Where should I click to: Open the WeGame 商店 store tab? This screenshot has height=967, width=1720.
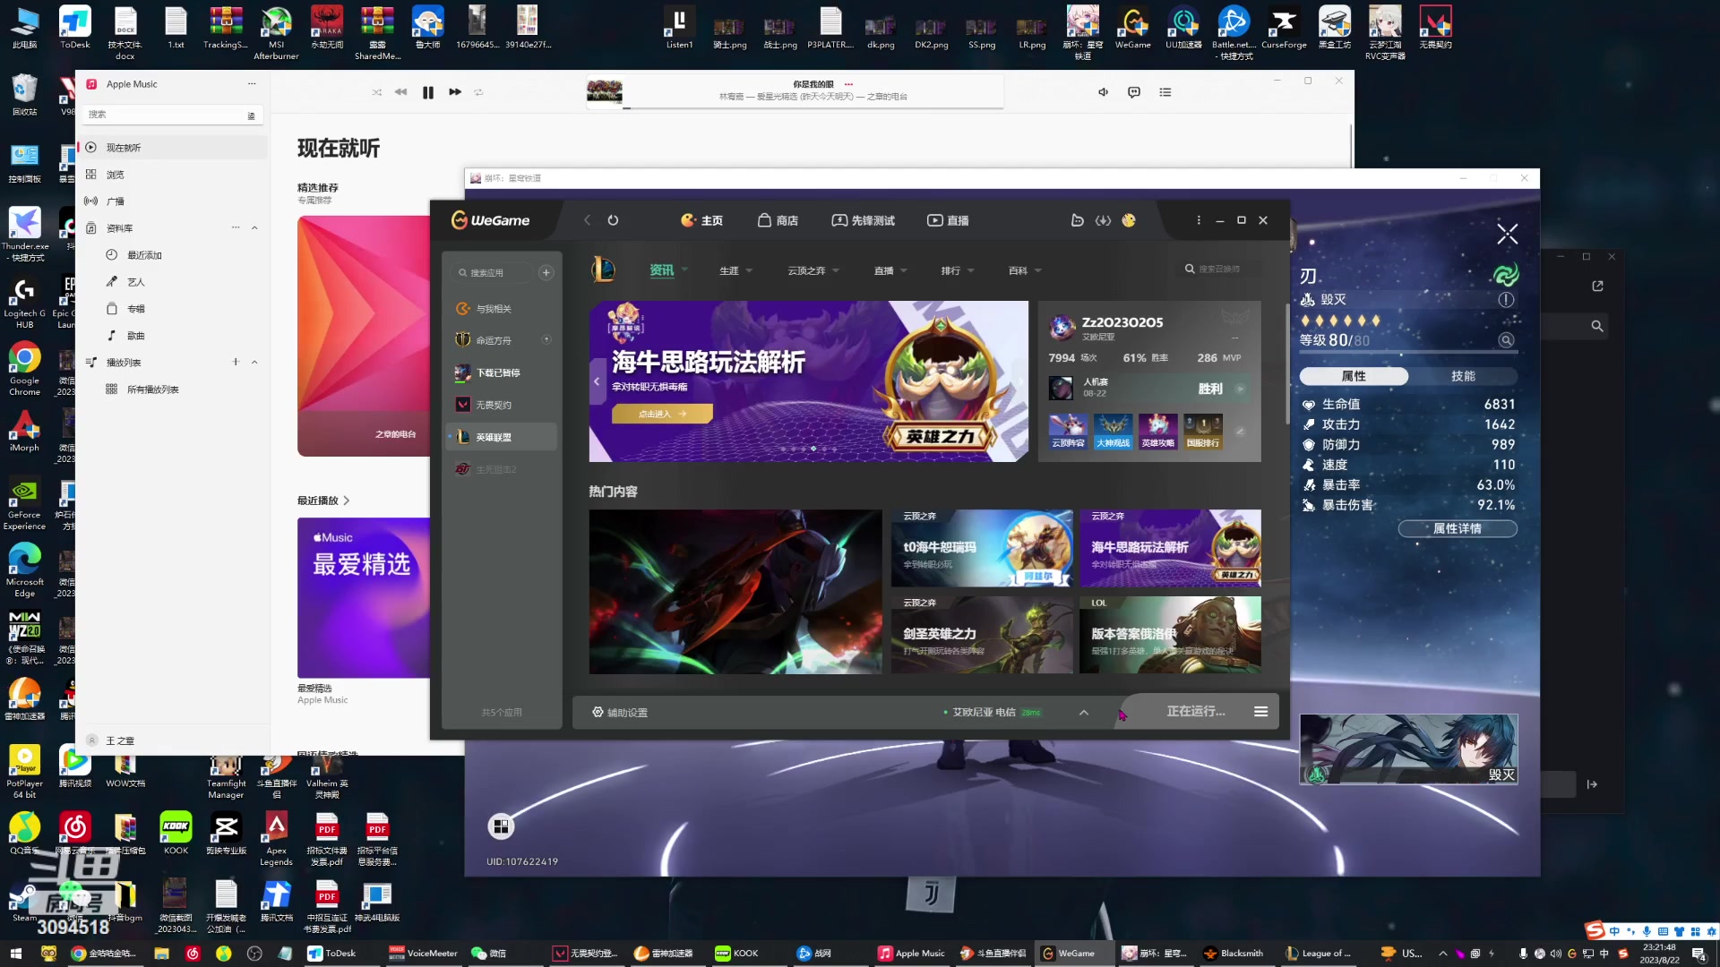(778, 220)
